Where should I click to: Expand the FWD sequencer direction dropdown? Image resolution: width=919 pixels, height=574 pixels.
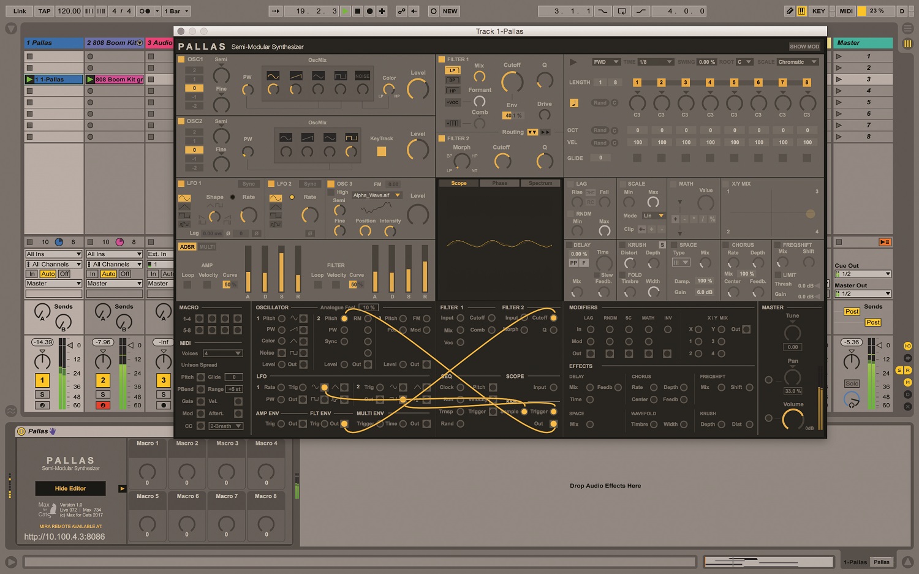[x=606, y=62]
